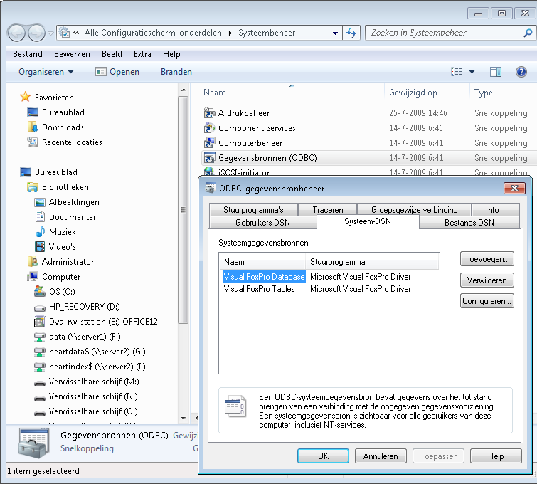Click the HP_RECOVERY (D:) drive icon
The image size is (537, 484).
click(40, 307)
